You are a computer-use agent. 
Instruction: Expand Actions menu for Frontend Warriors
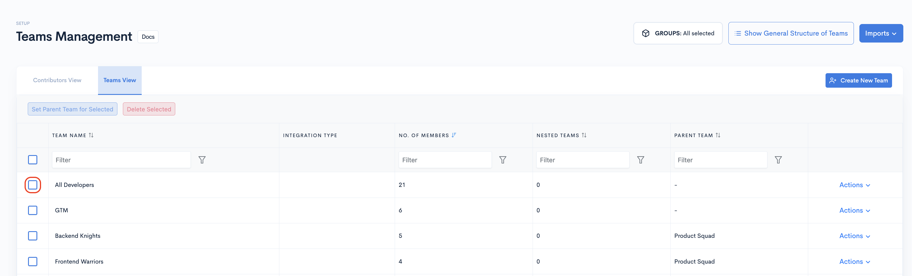click(x=855, y=262)
